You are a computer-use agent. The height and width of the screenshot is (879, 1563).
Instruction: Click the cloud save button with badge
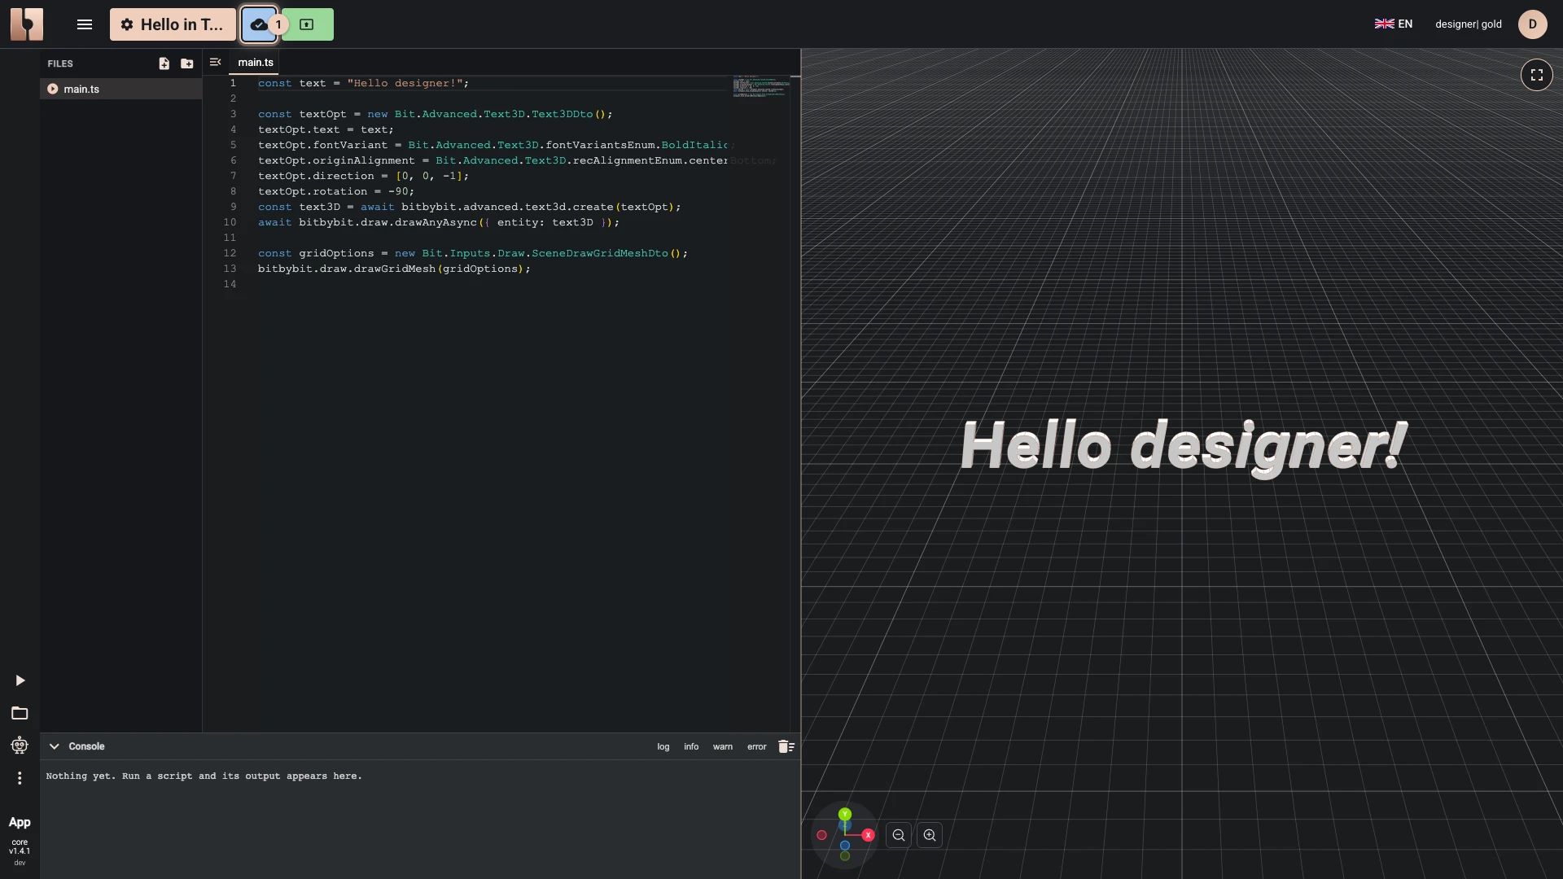click(260, 24)
